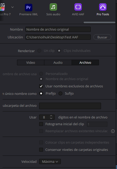Choose Nombre de archivo original radio

41,79
